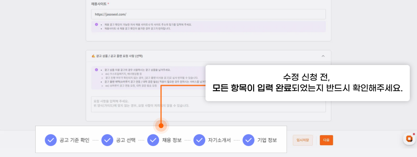Open the 자기소개서 step label

[x=219, y=140]
